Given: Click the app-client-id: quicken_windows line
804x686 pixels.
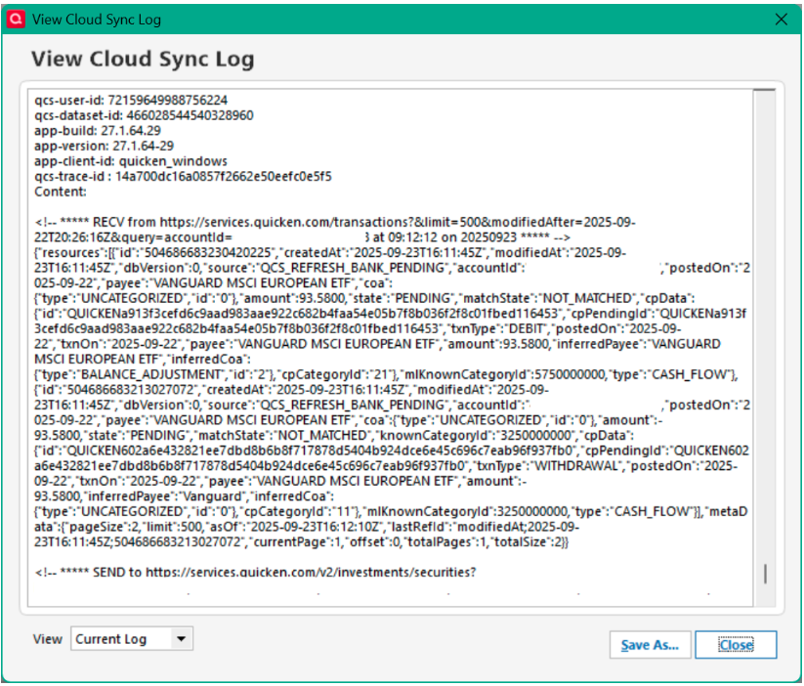Looking at the screenshot, I should click(x=131, y=161).
